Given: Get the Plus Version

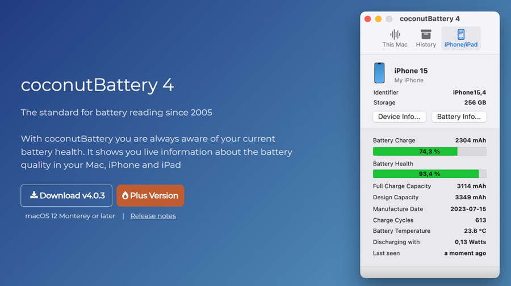Looking at the screenshot, I should (x=150, y=195).
